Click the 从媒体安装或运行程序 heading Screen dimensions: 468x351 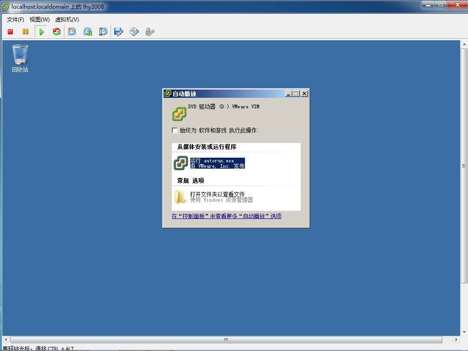[207, 147]
